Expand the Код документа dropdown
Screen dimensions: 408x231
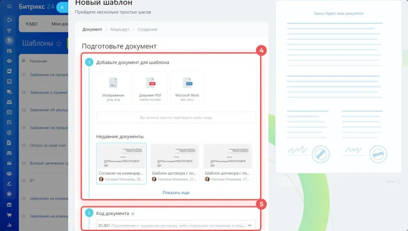pyautogui.click(x=250, y=225)
